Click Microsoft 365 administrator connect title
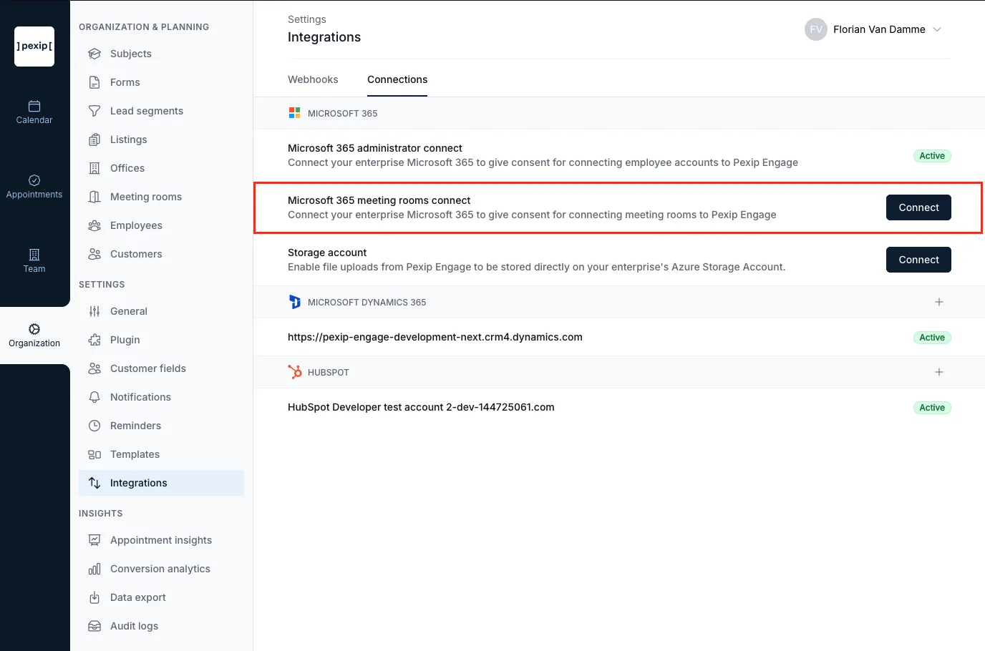985x651 pixels. 375,148
